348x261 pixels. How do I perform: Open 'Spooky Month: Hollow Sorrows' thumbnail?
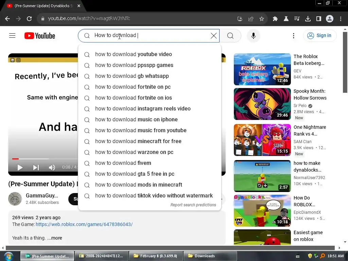click(262, 104)
